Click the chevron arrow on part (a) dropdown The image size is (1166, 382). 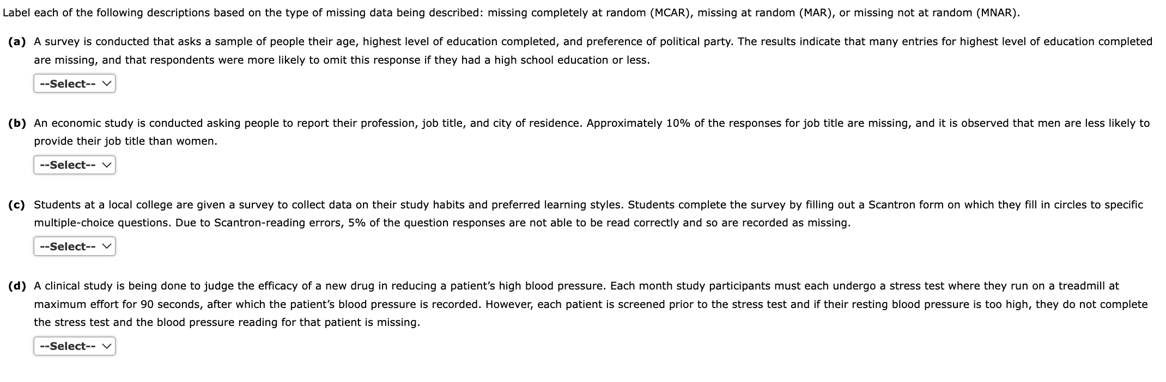pos(107,83)
